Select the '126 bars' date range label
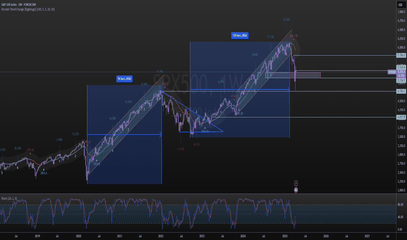This screenshot has height=240, width=407. coord(240,35)
